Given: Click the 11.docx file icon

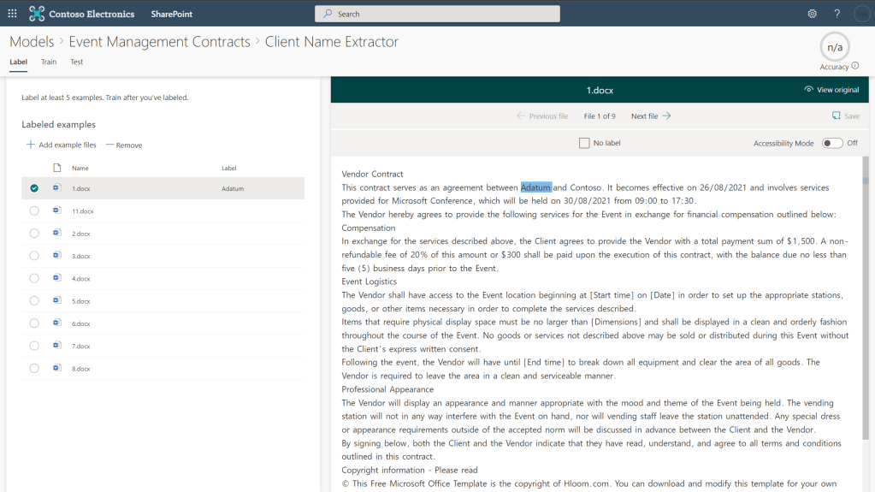Looking at the screenshot, I should (x=57, y=210).
